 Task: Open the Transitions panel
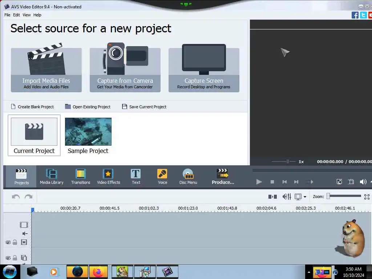(x=81, y=177)
